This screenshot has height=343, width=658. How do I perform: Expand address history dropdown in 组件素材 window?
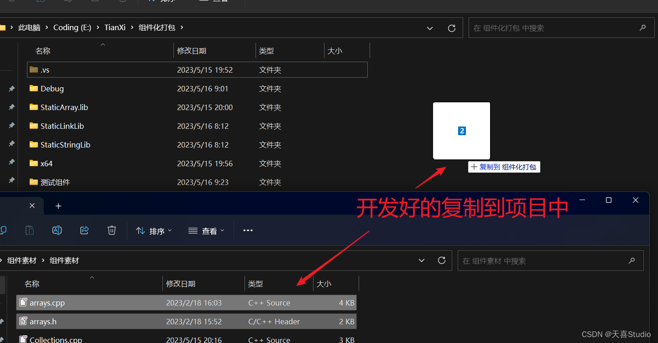422,260
